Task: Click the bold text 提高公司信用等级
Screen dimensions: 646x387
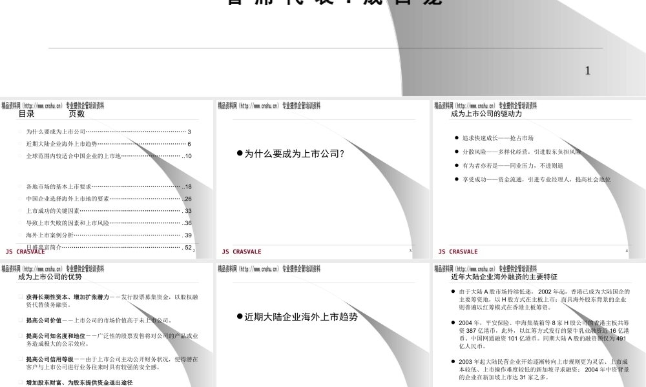Action: coord(50,359)
